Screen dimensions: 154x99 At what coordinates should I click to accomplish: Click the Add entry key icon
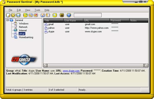(x=25, y=15)
